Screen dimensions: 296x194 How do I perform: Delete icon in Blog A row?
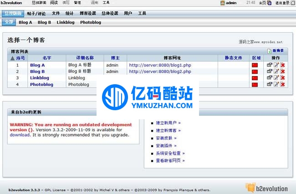tap(283, 65)
